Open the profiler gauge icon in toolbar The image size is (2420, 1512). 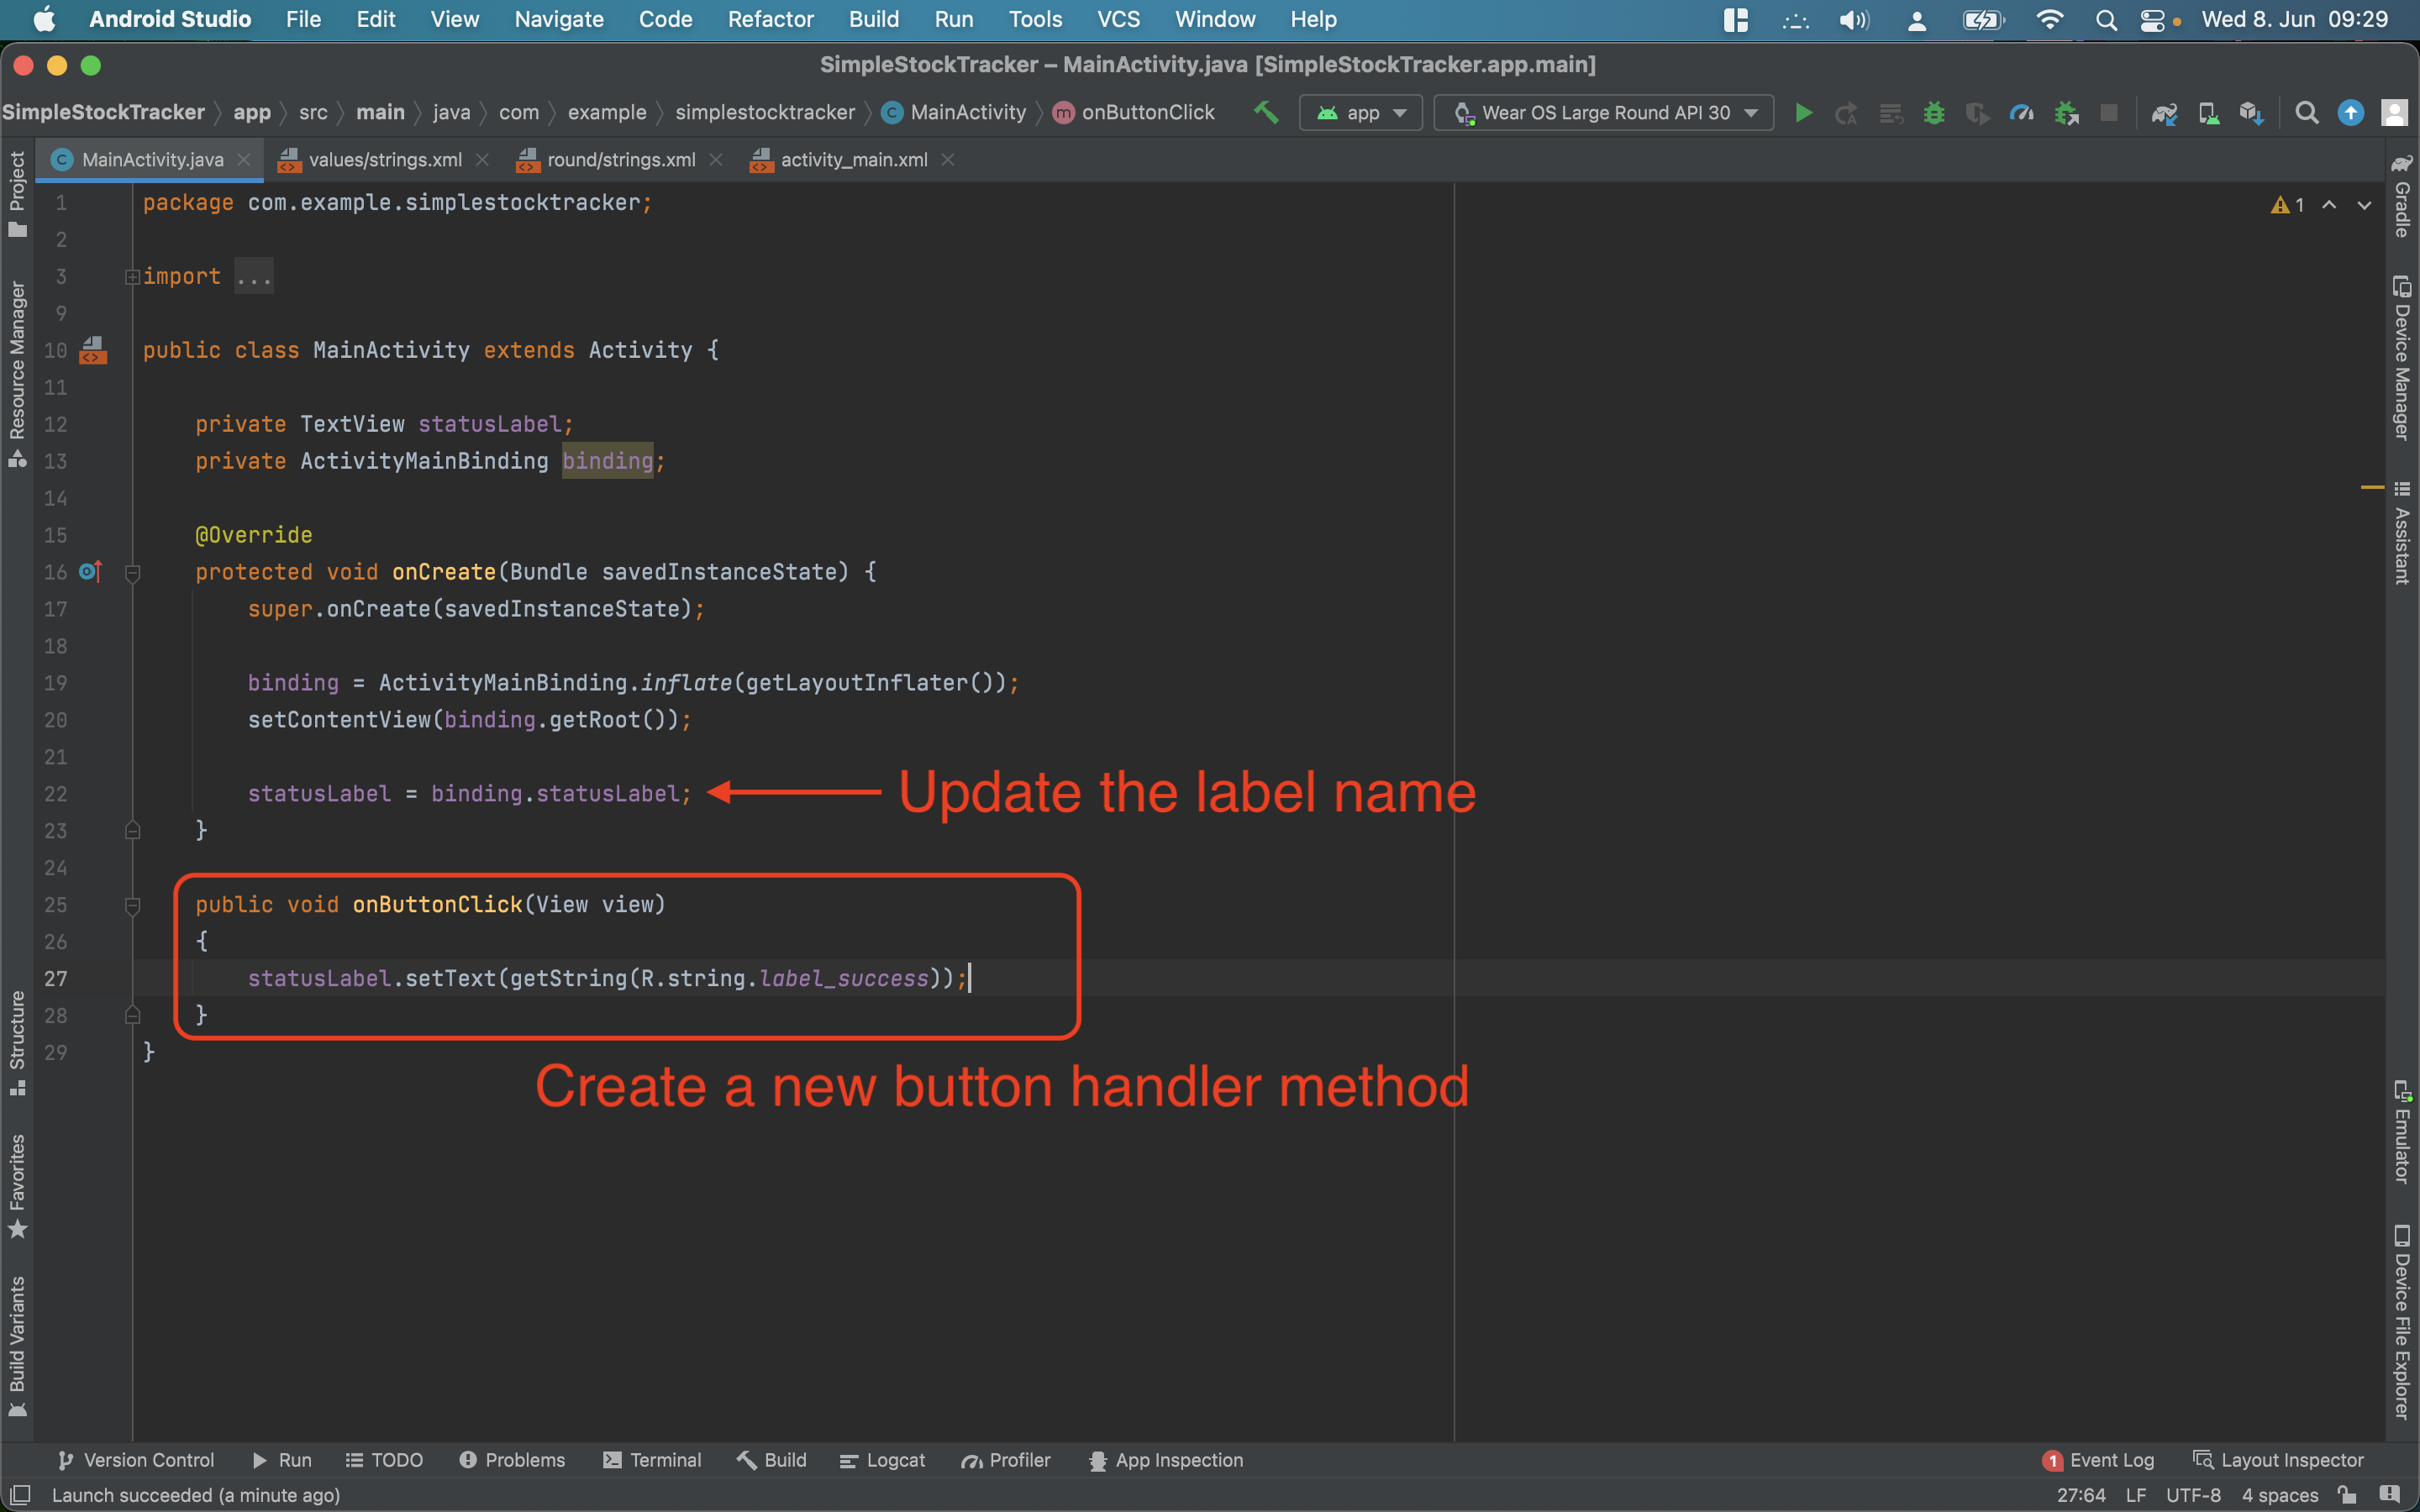tap(2021, 113)
